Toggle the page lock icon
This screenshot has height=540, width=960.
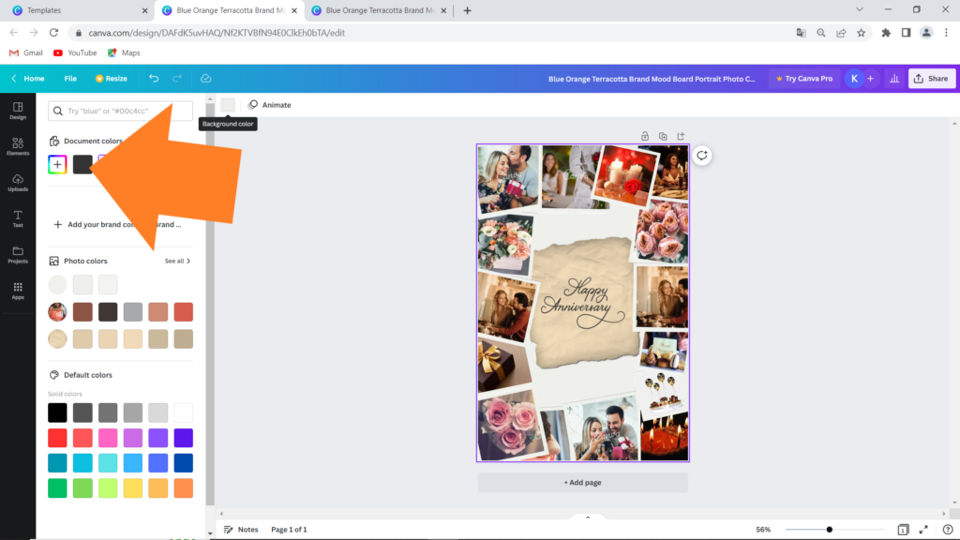[645, 136]
